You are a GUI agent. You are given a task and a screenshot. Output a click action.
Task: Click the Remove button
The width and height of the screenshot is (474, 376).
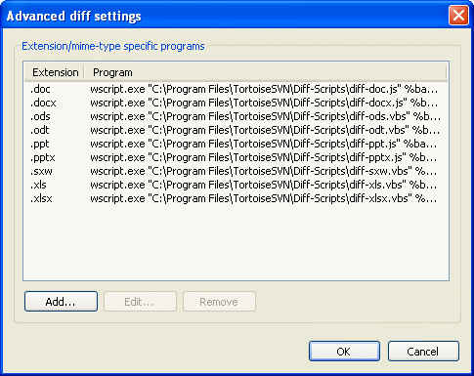(219, 302)
